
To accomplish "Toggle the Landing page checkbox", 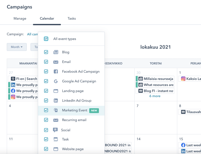I will tap(46, 91).
